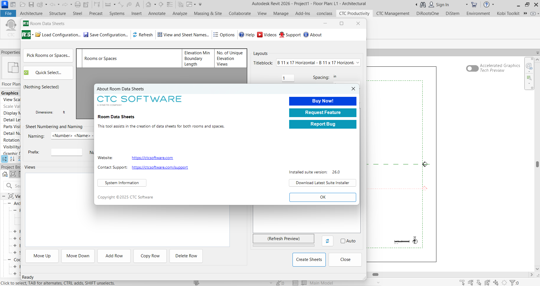
Task: Click the Zoom Region icon in navigation bar
Action: tap(529, 78)
